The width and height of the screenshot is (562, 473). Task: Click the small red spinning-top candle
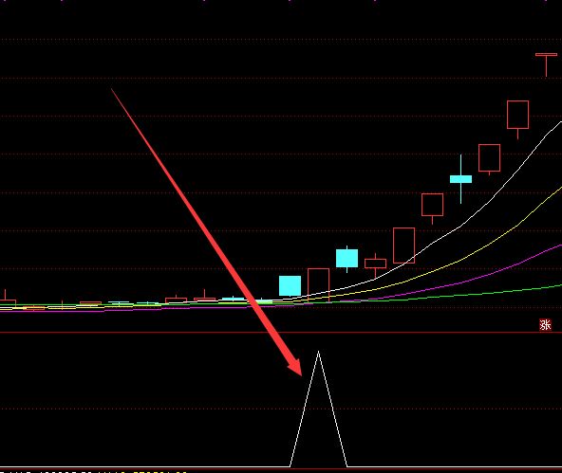(x=375, y=264)
